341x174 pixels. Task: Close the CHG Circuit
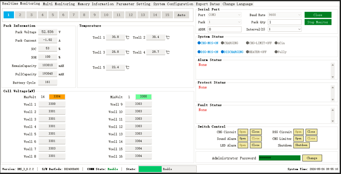(256, 132)
